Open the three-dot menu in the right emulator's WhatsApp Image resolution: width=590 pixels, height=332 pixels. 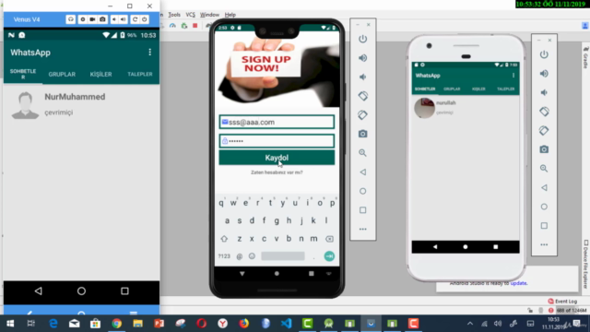513,76
